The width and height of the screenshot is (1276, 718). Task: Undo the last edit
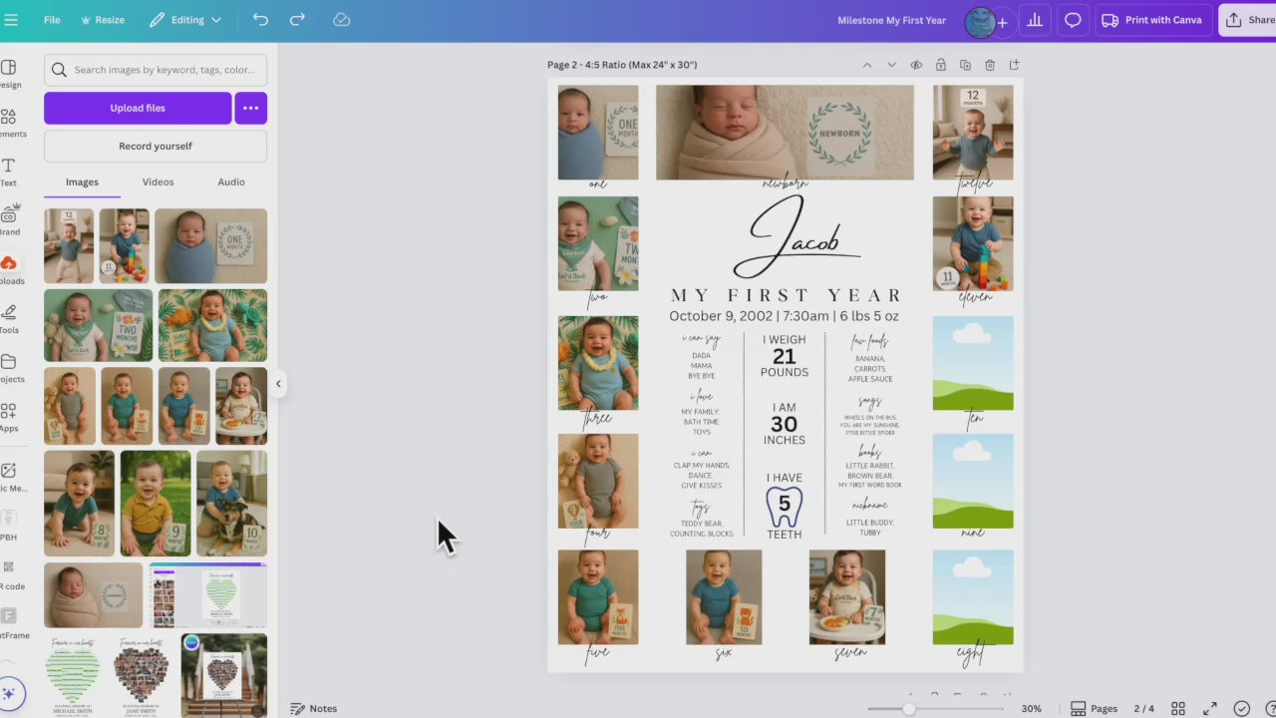260,20
